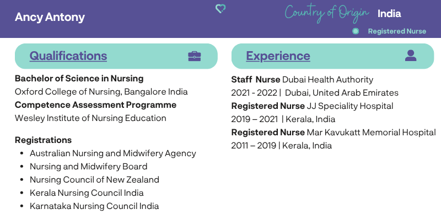Click the Ancy Antony name in header
The width and height of the screenshot is (441, 220).
[50, 17]
